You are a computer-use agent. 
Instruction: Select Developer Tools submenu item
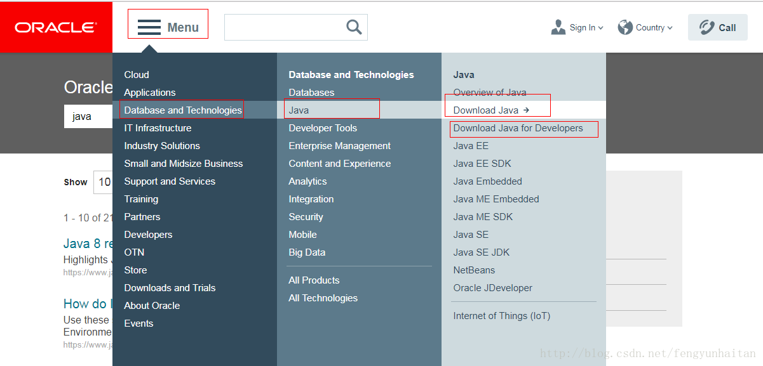coord(323,128)
